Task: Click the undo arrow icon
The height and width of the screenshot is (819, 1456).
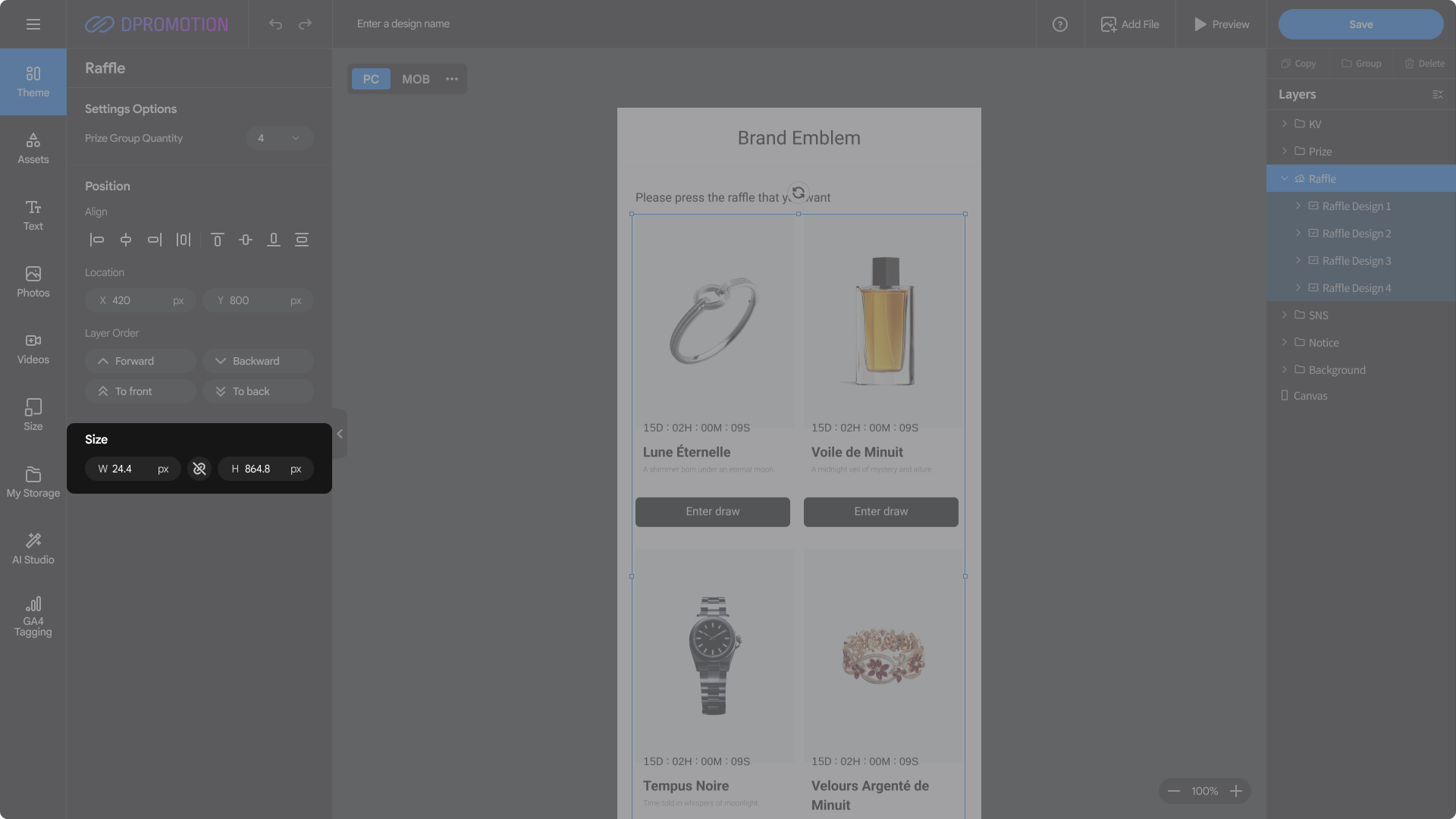Action: 275,24
